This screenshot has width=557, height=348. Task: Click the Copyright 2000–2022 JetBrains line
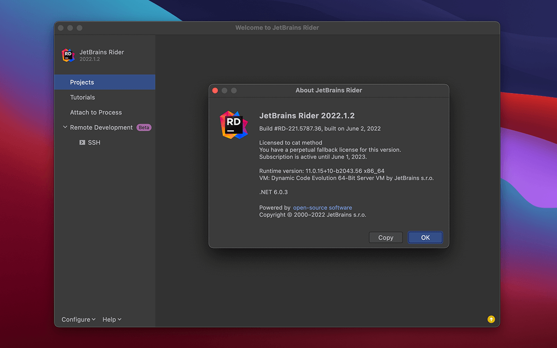pos(313,215)
